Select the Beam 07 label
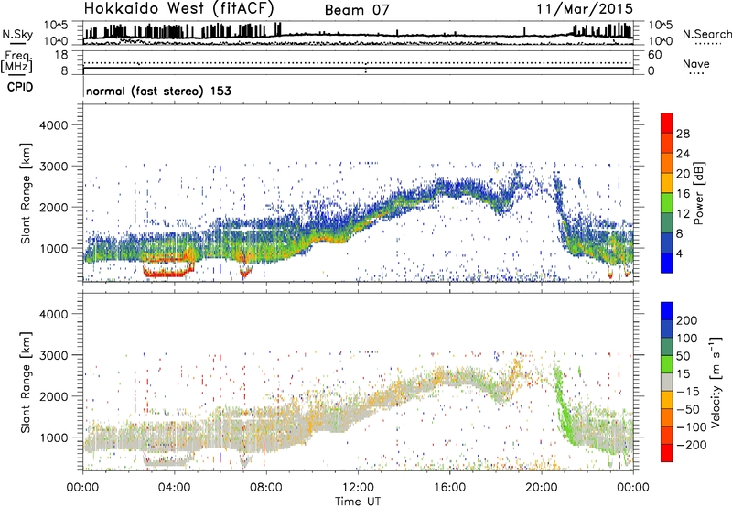This screenshot has height=507, width=732. coord(357,10)
